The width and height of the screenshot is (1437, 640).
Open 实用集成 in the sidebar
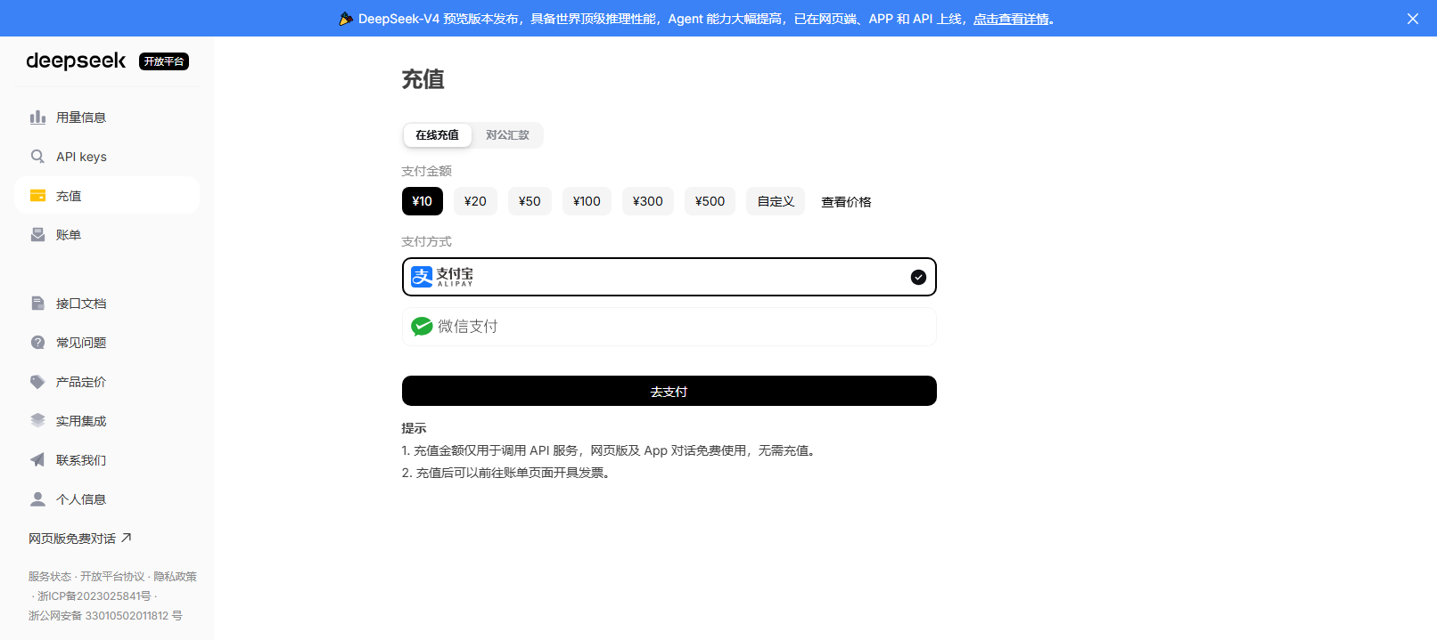(107, 421)
